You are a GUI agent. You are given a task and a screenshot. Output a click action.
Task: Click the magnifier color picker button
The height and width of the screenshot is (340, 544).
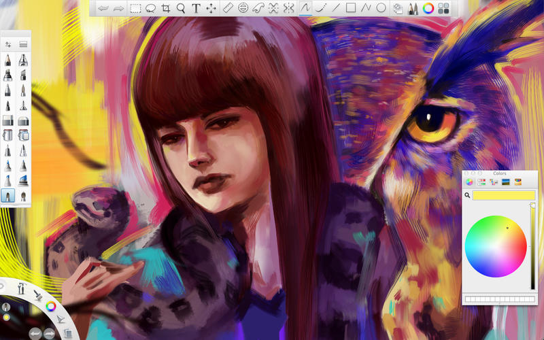pyautogui.click(x=468, y=196)
